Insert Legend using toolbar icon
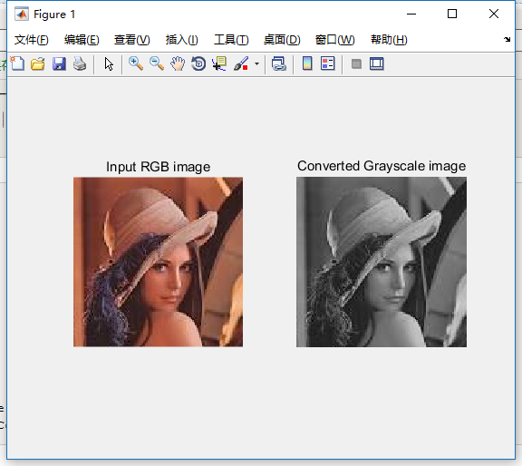Screen dimensions: 522x466 327,63
